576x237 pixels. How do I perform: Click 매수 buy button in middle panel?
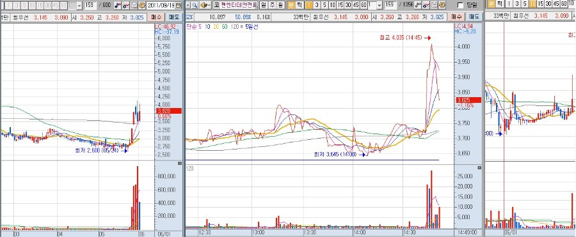(456, 17)
